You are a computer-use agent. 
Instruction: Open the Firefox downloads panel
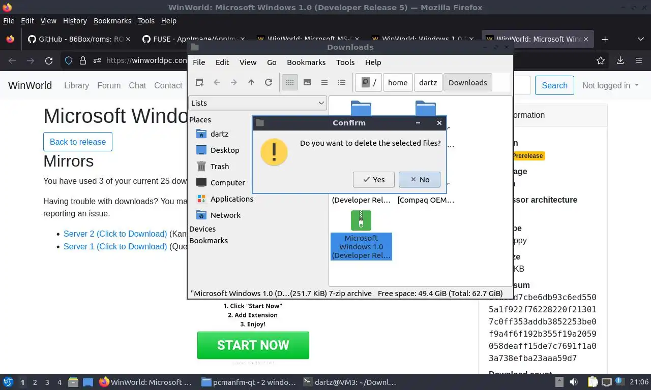(x=620, y=60)
